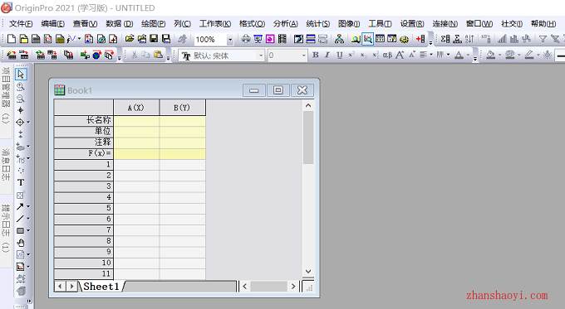Open the 编辑(E) menu

point(52,24)
